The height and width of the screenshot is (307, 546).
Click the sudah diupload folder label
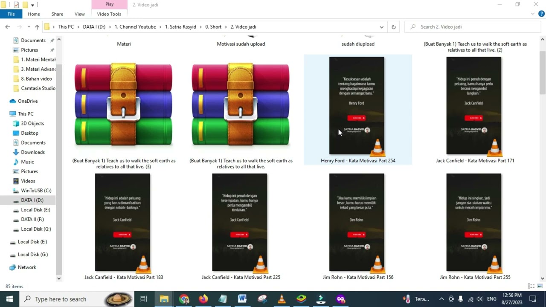[x=358, y=44]
